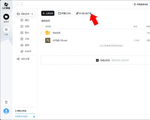Go forward with the right navigation arrow

tap(21, 4)
